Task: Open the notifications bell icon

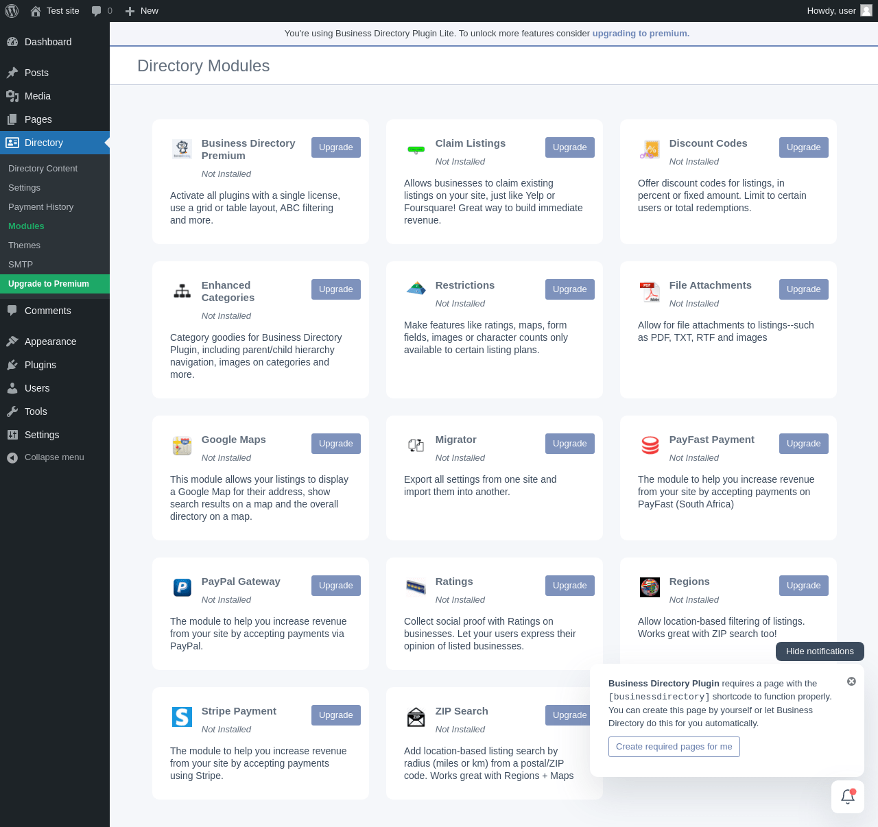Action: [848, 797]
